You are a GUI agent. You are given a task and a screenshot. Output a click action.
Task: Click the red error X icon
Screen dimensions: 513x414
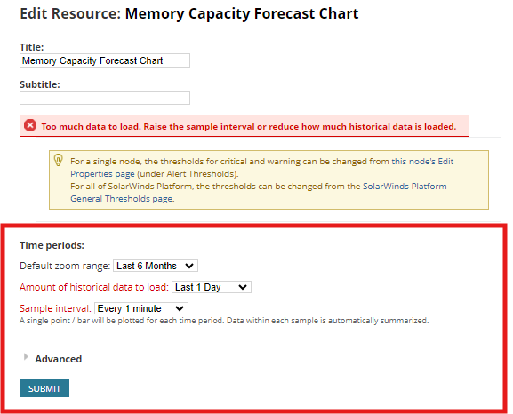pos(30,126)
